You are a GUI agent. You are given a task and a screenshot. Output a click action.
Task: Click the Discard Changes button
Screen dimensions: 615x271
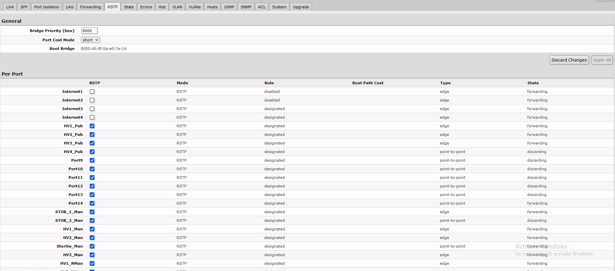tap(569, 60)
